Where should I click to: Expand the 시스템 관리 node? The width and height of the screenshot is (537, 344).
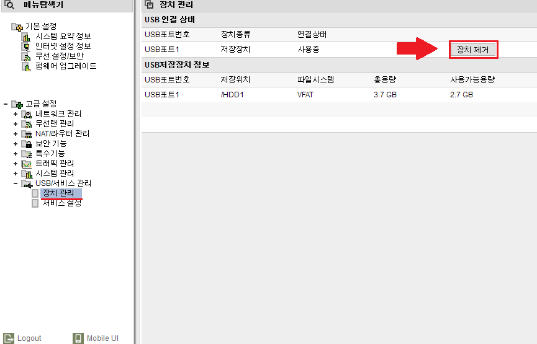point(16,174)
